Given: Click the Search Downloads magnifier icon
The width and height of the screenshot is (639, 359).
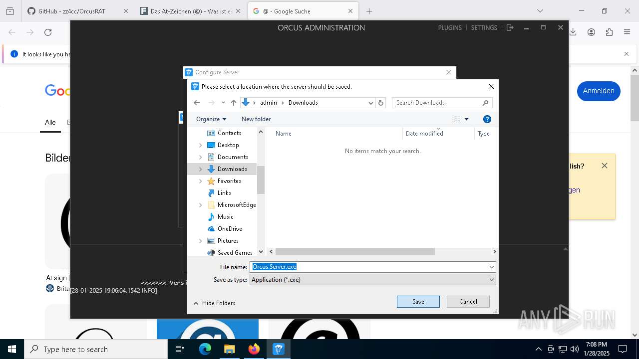Looking at the screenshot, I should click(485, 103).
